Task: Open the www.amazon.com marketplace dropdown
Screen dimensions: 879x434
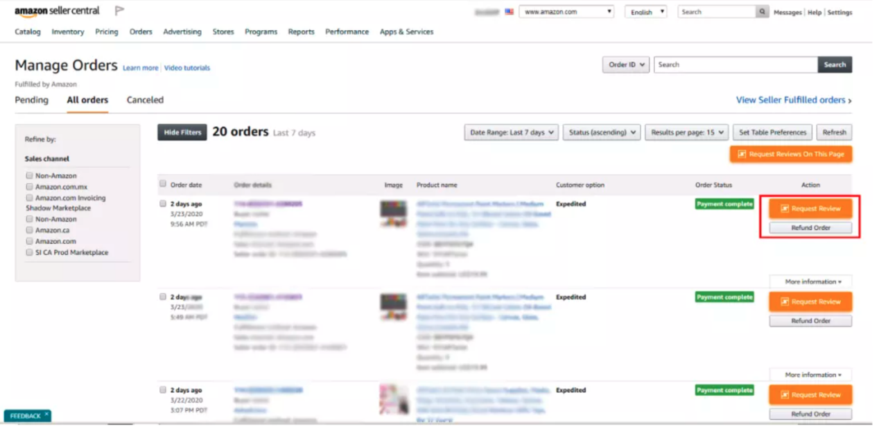Action: click(566, 12)
